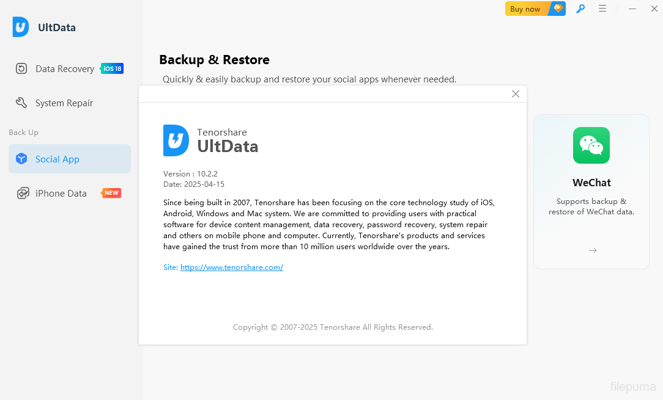663x400 pixels.
Task: Select the iPhone Data label in sidebar
Action: click(x=61, y=194)
